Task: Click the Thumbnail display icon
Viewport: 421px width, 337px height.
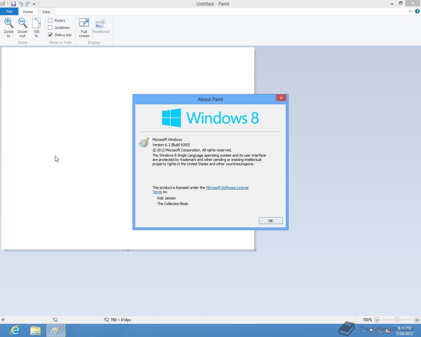Action: [x=100, y=24]
